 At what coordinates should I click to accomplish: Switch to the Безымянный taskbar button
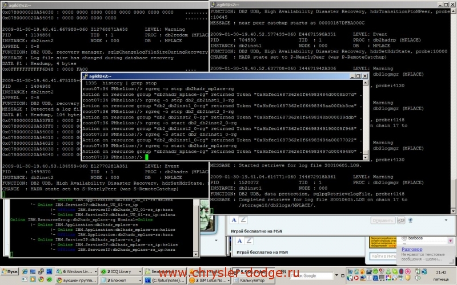165,272
